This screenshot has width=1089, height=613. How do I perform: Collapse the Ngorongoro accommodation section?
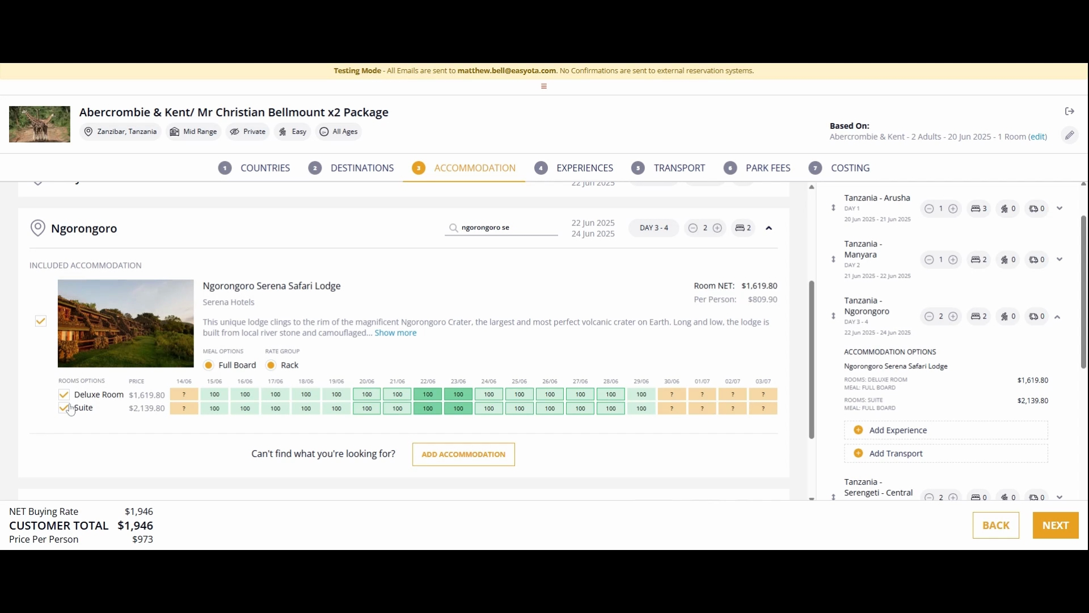click(x=769, y=228)
